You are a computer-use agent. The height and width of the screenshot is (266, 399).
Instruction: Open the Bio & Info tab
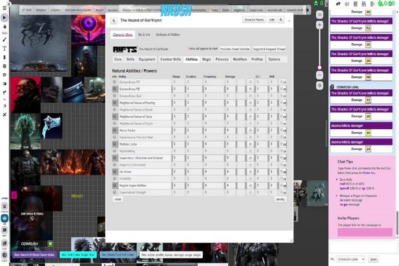tap(144, 33)
